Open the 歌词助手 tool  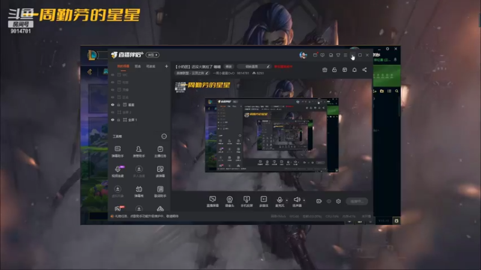(x=160, y=191)
